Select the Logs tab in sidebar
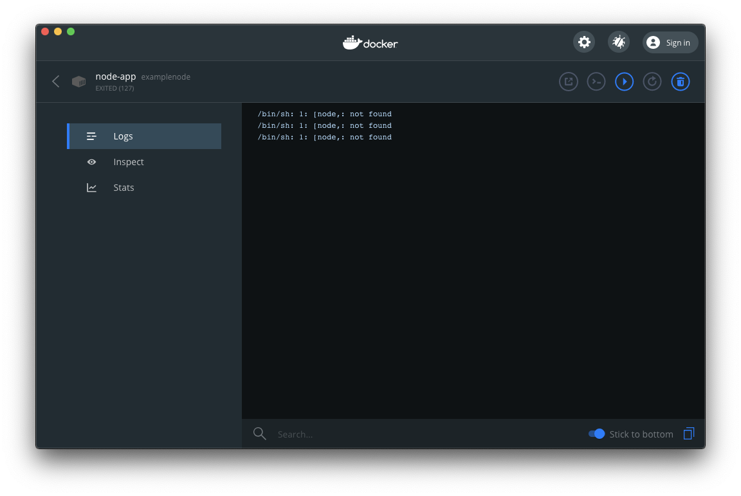Viewport: 741px width, 496px height. 144,136
